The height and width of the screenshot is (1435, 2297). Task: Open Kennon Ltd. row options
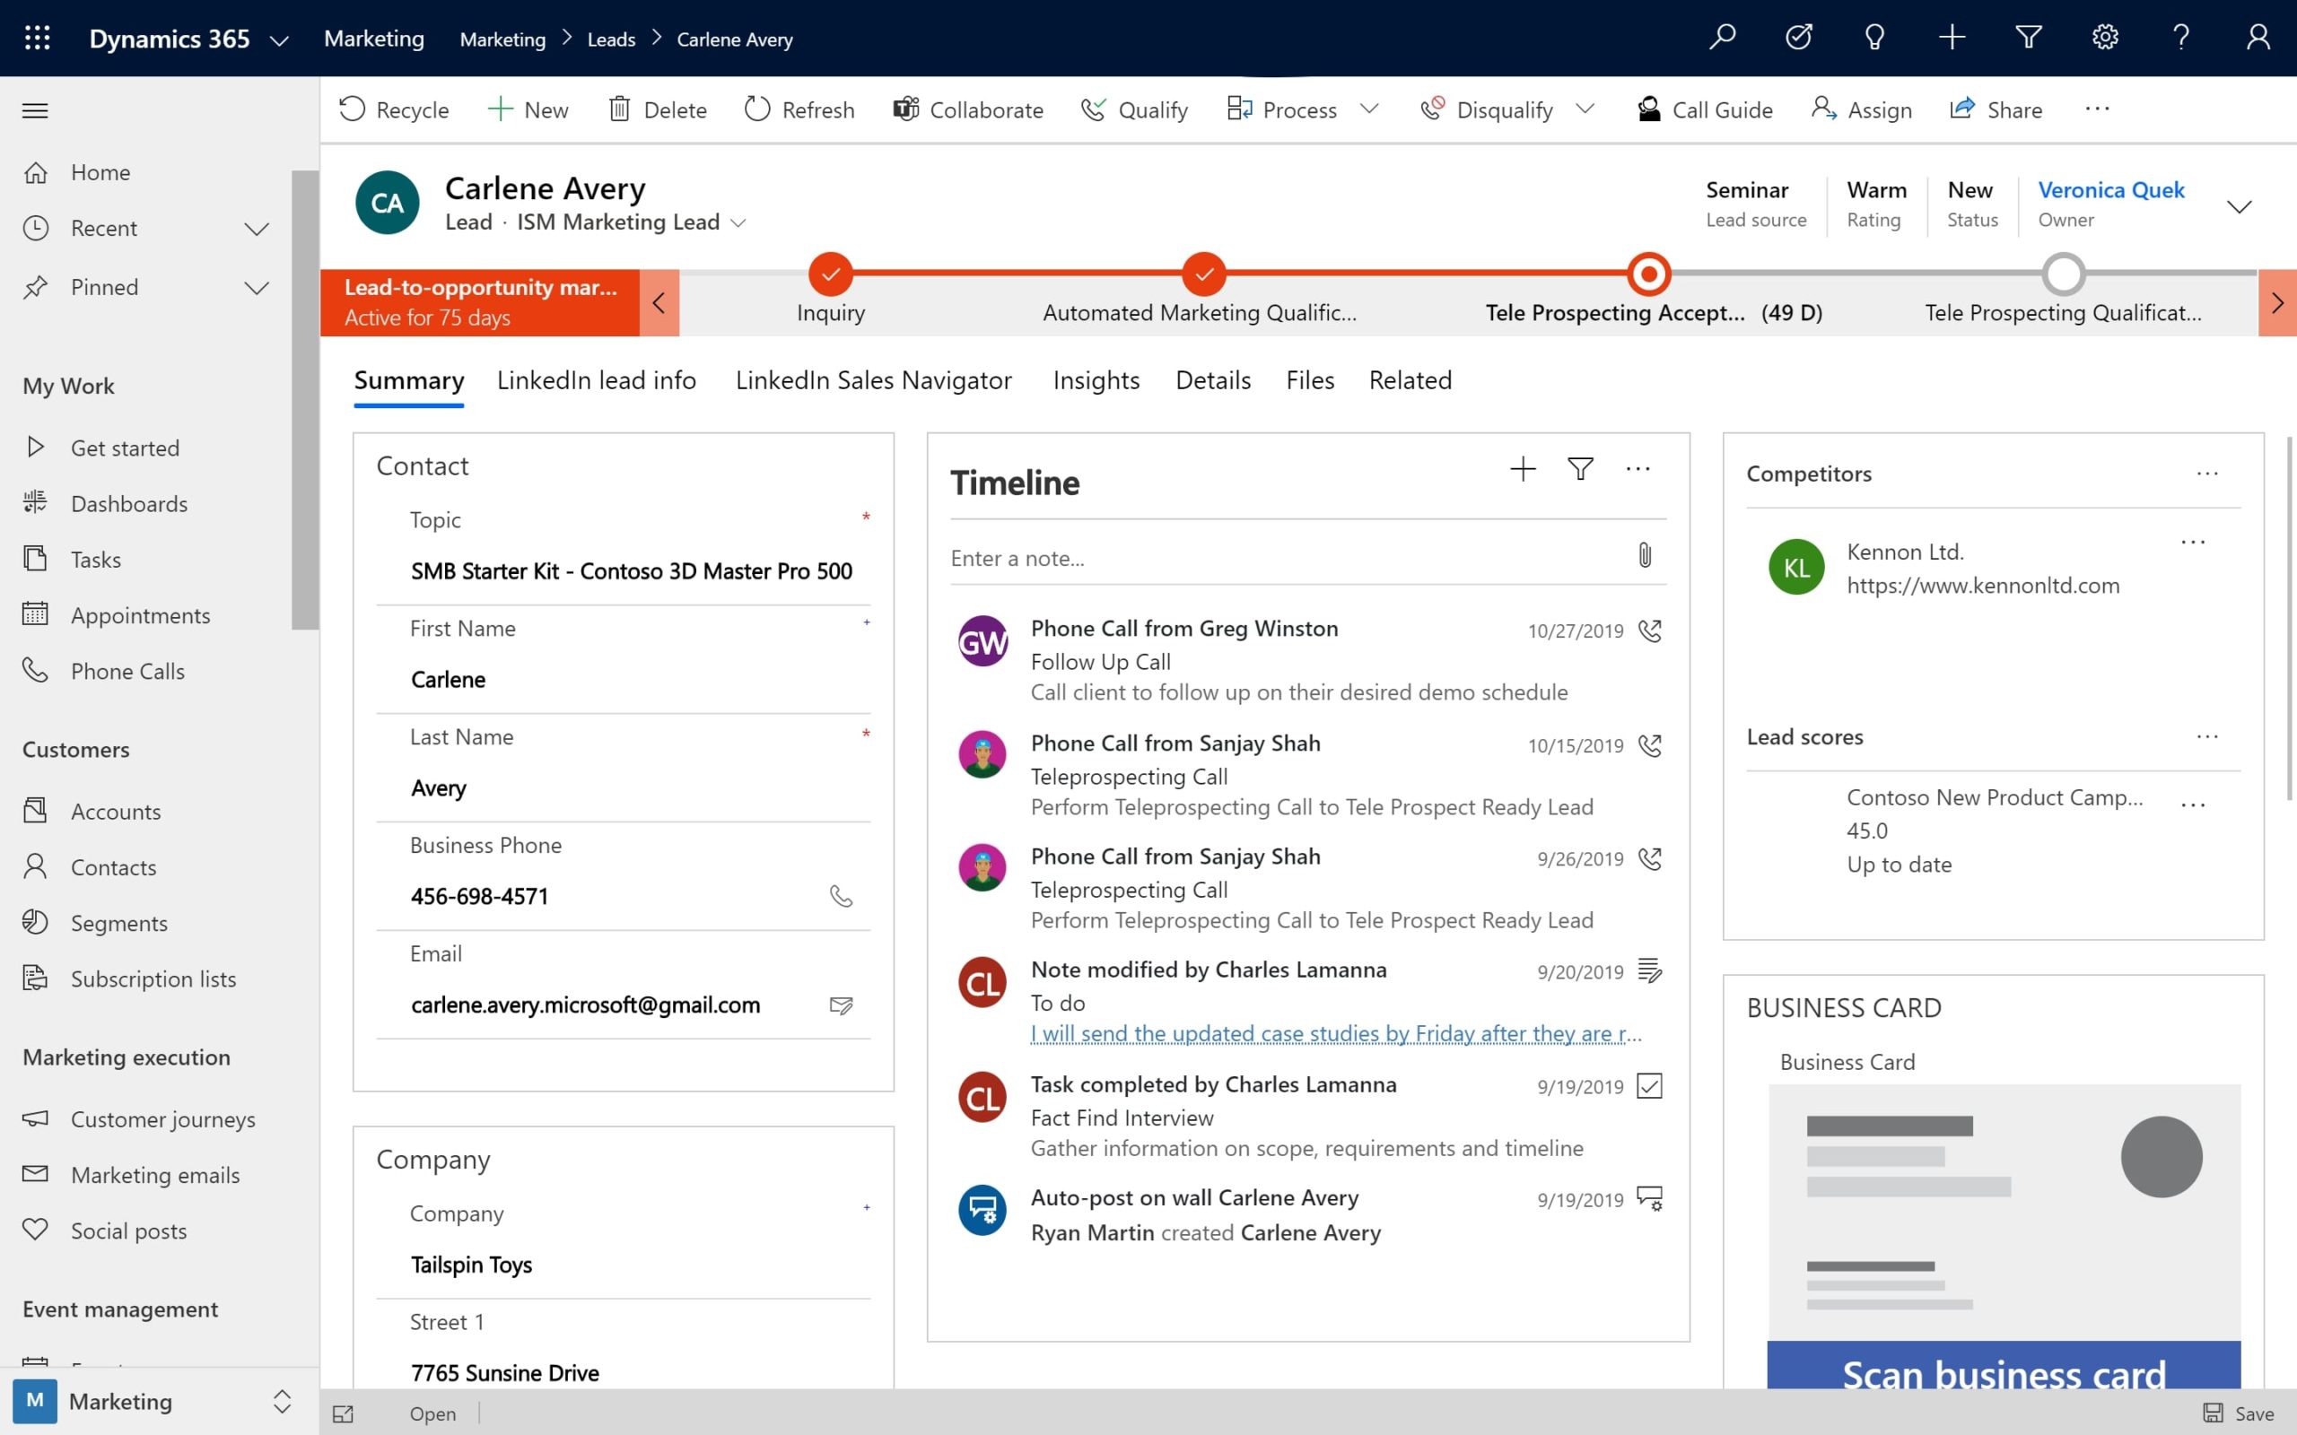2194,543
